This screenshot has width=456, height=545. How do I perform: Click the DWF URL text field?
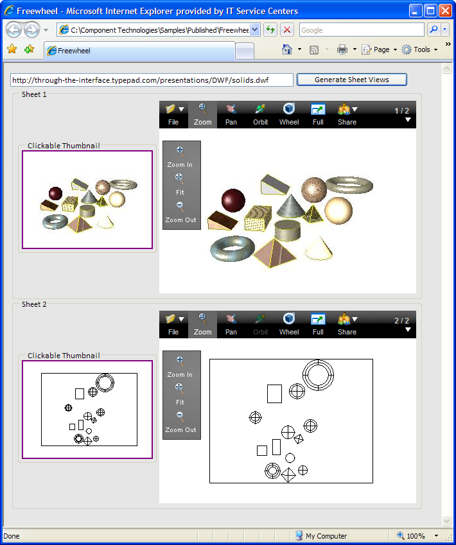pyautogui.click(x=152, y=80)
